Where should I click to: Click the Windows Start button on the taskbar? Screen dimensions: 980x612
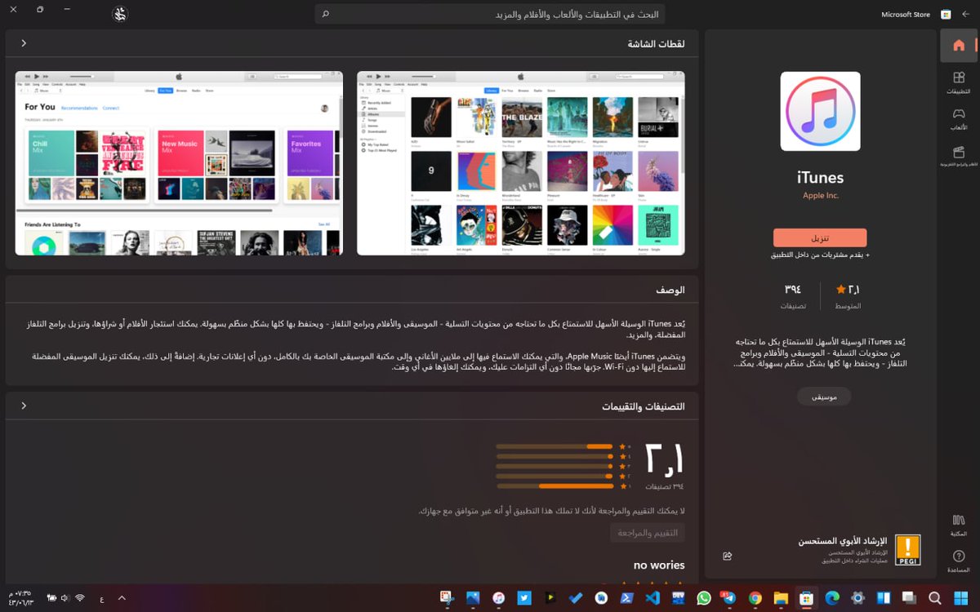[x=960, y=598]
